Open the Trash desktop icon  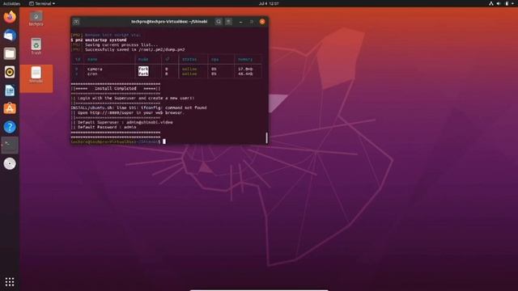[x=36, y=47]
